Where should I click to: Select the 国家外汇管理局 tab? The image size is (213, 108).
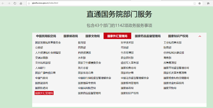[x=117, y=36]
